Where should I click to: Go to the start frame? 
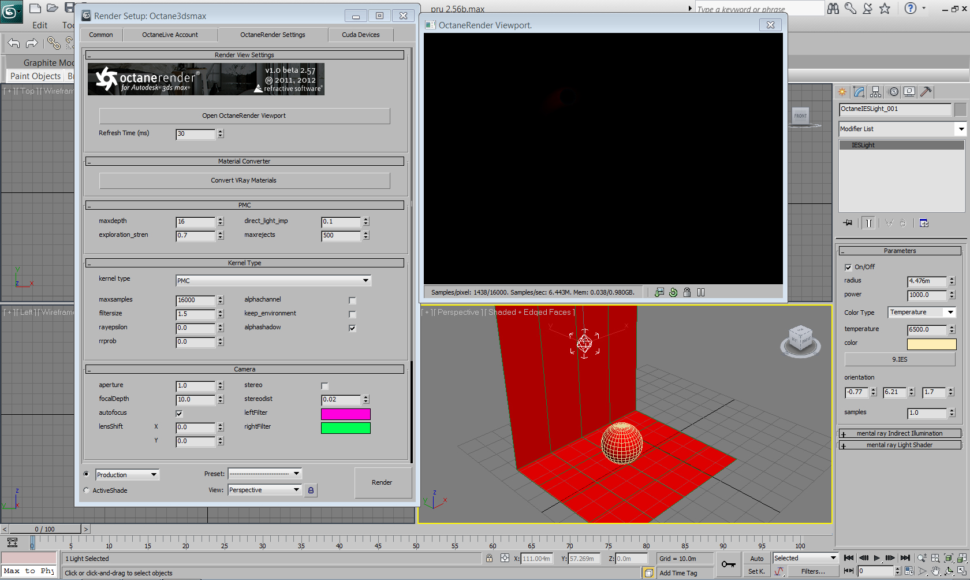coord(849,558)
